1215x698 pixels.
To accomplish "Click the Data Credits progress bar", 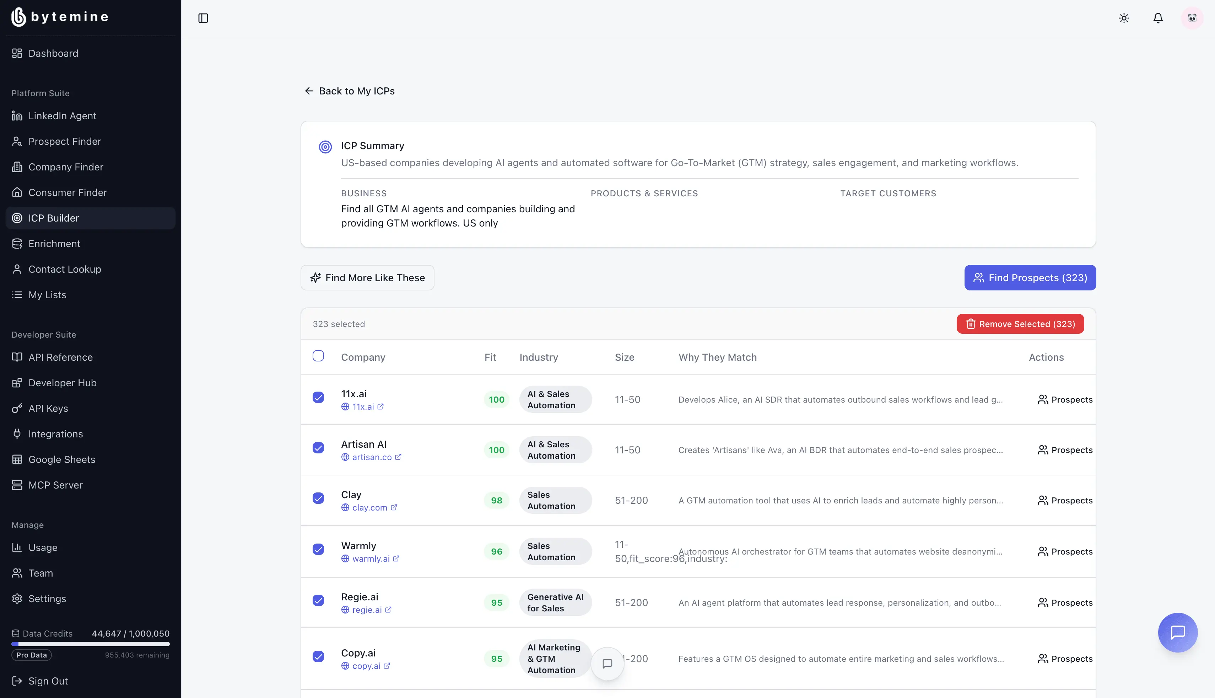I will (90, 644).
